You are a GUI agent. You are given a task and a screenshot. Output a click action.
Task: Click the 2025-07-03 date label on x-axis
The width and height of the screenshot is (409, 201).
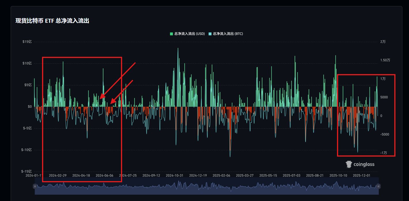pyautogui.click(x=291, y=175)
